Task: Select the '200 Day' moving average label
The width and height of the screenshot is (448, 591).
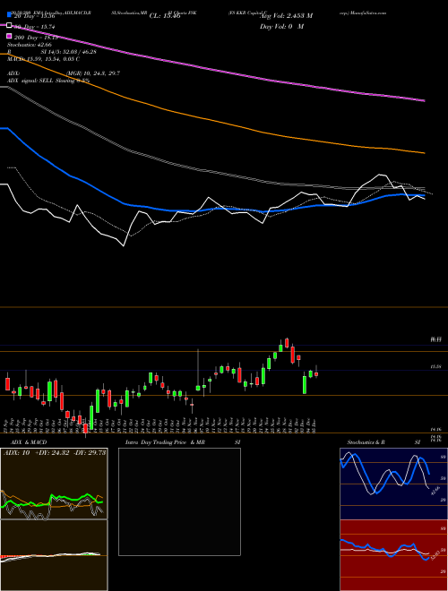Action: pyautogui.click(x=36, y=38)
